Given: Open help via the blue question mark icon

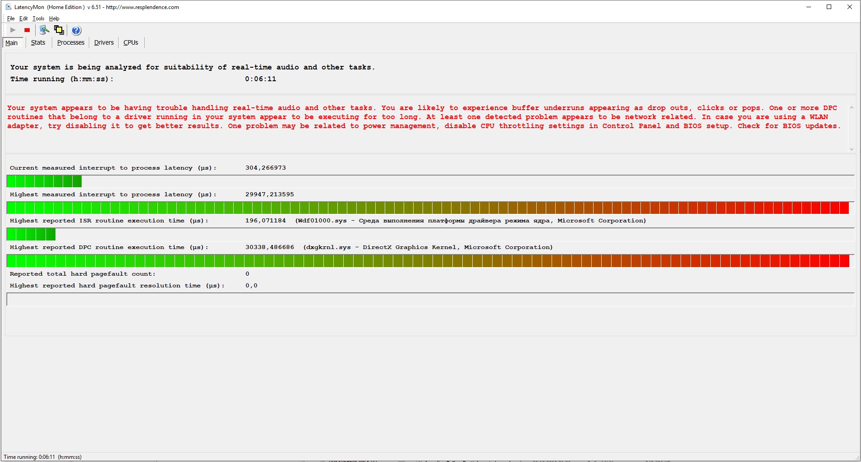Looking at the screenshot, I should tap(76, 30).
